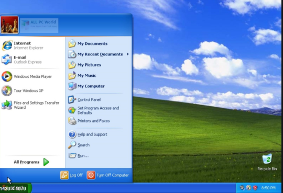Open Printers and Faxes icon
The image size is (283, 193).
72,121
